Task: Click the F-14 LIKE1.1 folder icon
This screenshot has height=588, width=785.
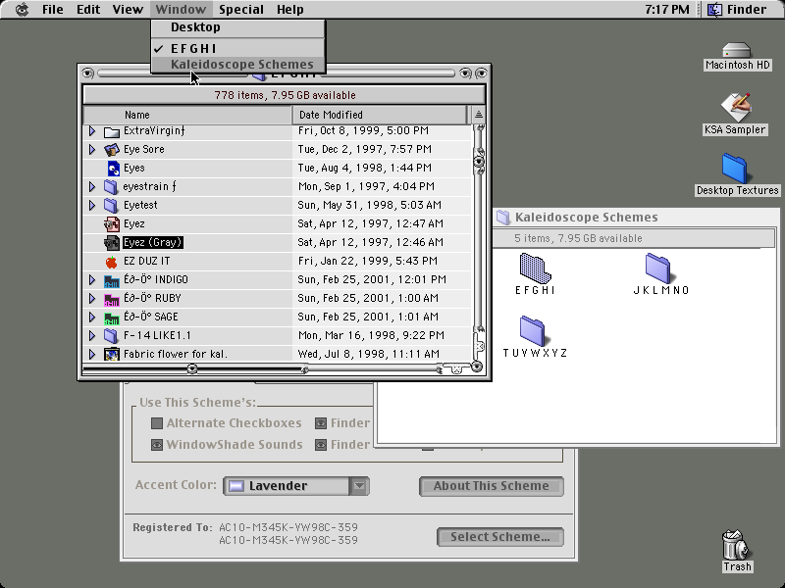Action: coord(111,335)
